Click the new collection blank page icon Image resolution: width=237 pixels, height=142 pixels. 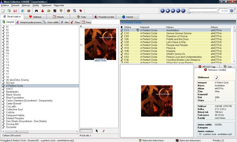coord(3,11)
